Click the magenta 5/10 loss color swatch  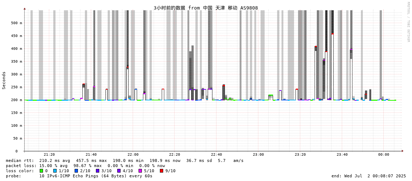click(x=140, y=171)
